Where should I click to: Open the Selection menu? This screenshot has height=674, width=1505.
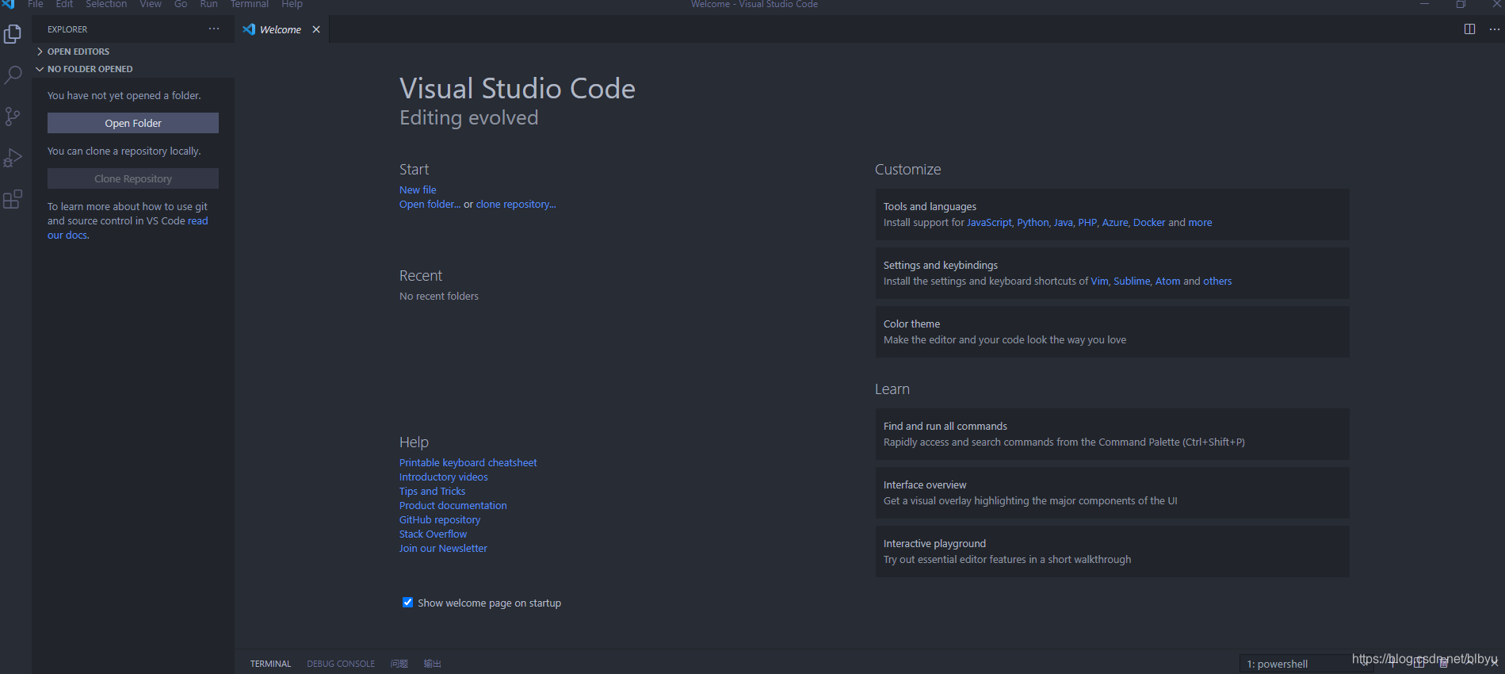click(x=106, y=5)
